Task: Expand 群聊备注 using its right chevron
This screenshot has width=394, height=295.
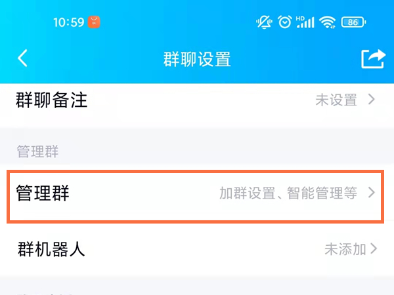Action: click(372, 100)
